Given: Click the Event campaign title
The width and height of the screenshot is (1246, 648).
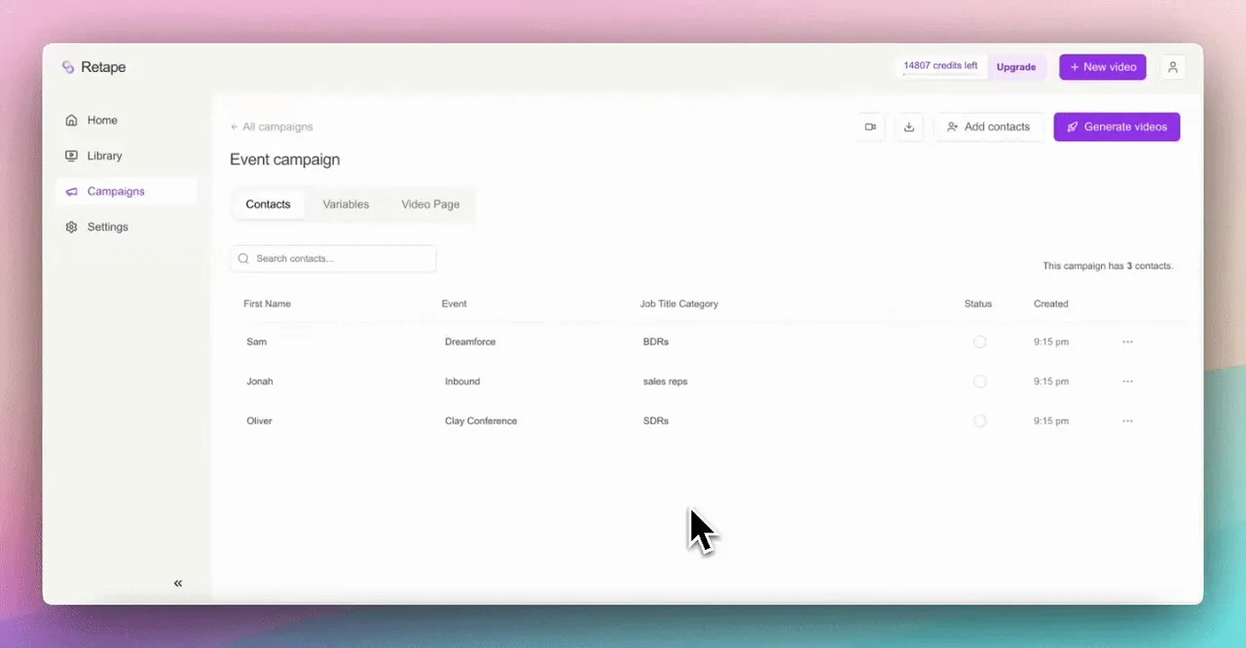Looking at the screenshot, I should (x=285, y=160).
